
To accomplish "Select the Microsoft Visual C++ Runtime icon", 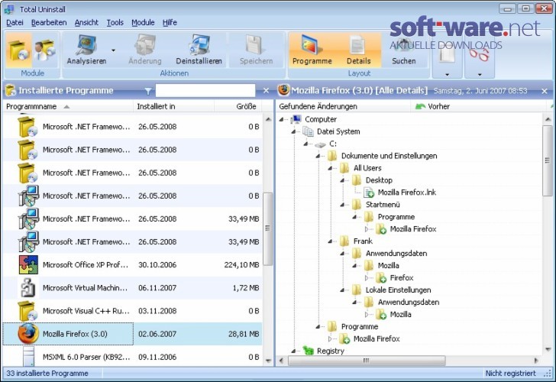I will pyautogui.click(x=27, y=311).
